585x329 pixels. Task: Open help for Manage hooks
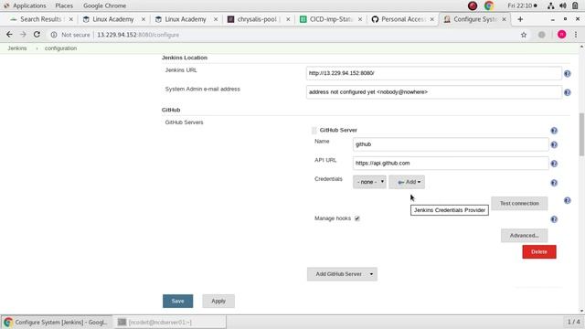(x=554, y=219)
